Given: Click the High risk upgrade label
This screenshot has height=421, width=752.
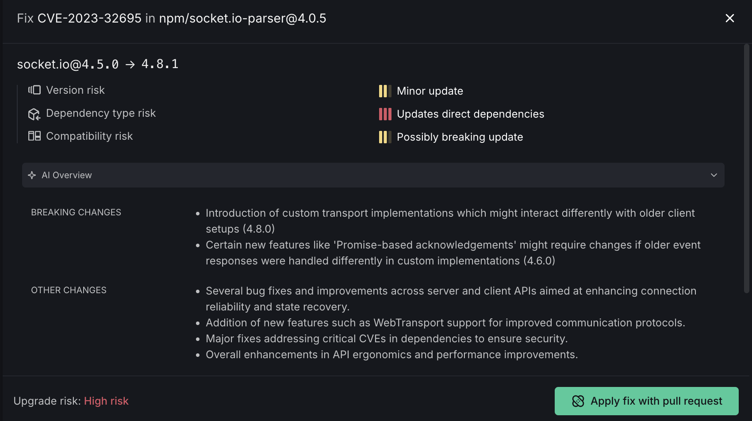Looking at the screenshot, I should pyautogui.click(x=106, y=401).
